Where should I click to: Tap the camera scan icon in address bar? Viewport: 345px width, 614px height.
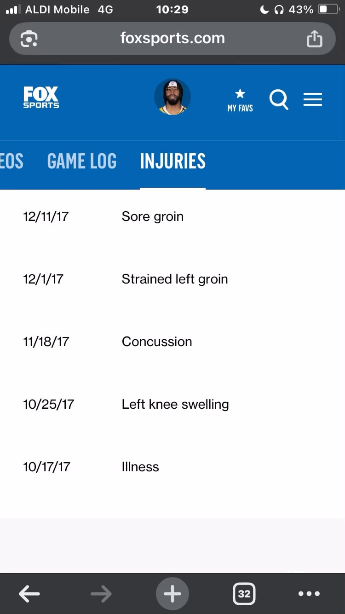pos(29,39)
